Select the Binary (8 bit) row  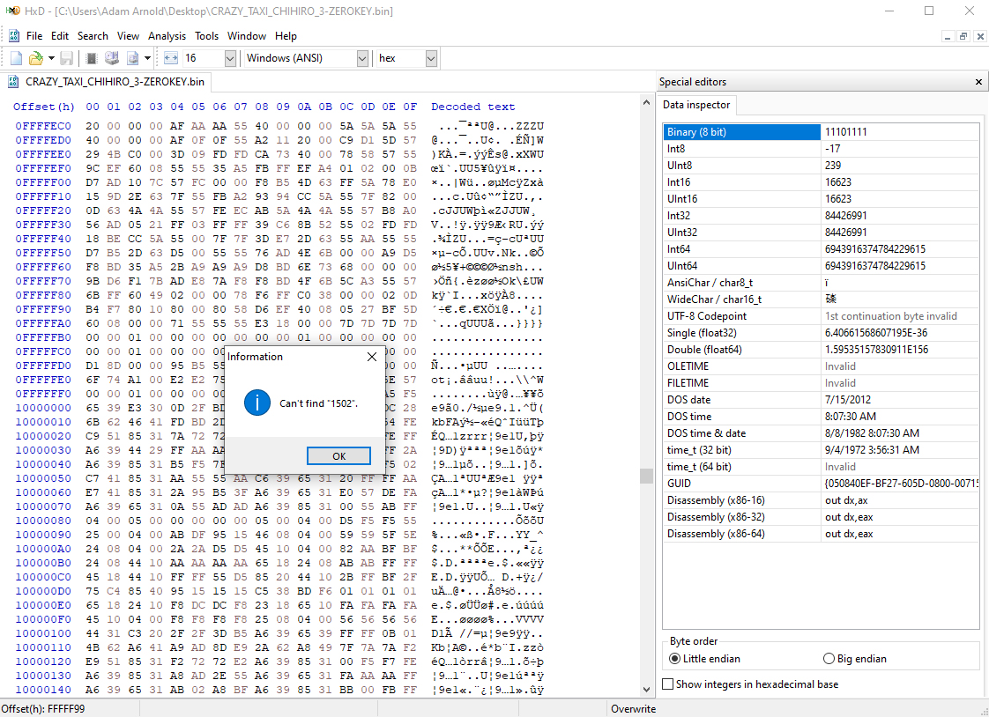pos(822,131)
